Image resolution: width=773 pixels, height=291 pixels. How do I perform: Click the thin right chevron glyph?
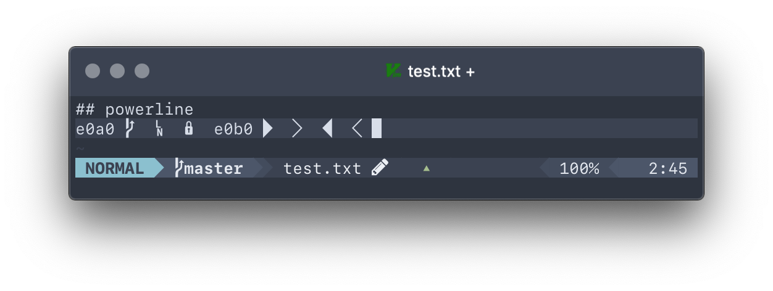click(297, 128)
